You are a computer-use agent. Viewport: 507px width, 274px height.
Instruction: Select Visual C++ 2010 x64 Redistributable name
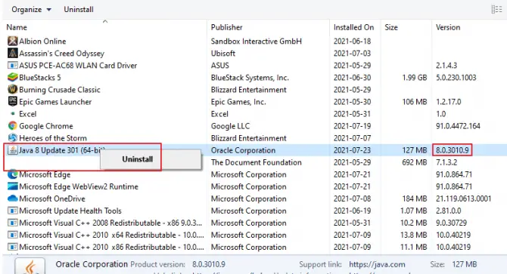pyautogui.click(x=111, y=236)
